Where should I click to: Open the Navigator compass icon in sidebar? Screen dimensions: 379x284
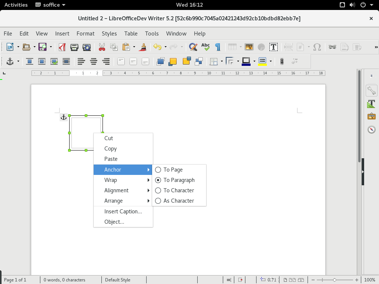[372, 129]
